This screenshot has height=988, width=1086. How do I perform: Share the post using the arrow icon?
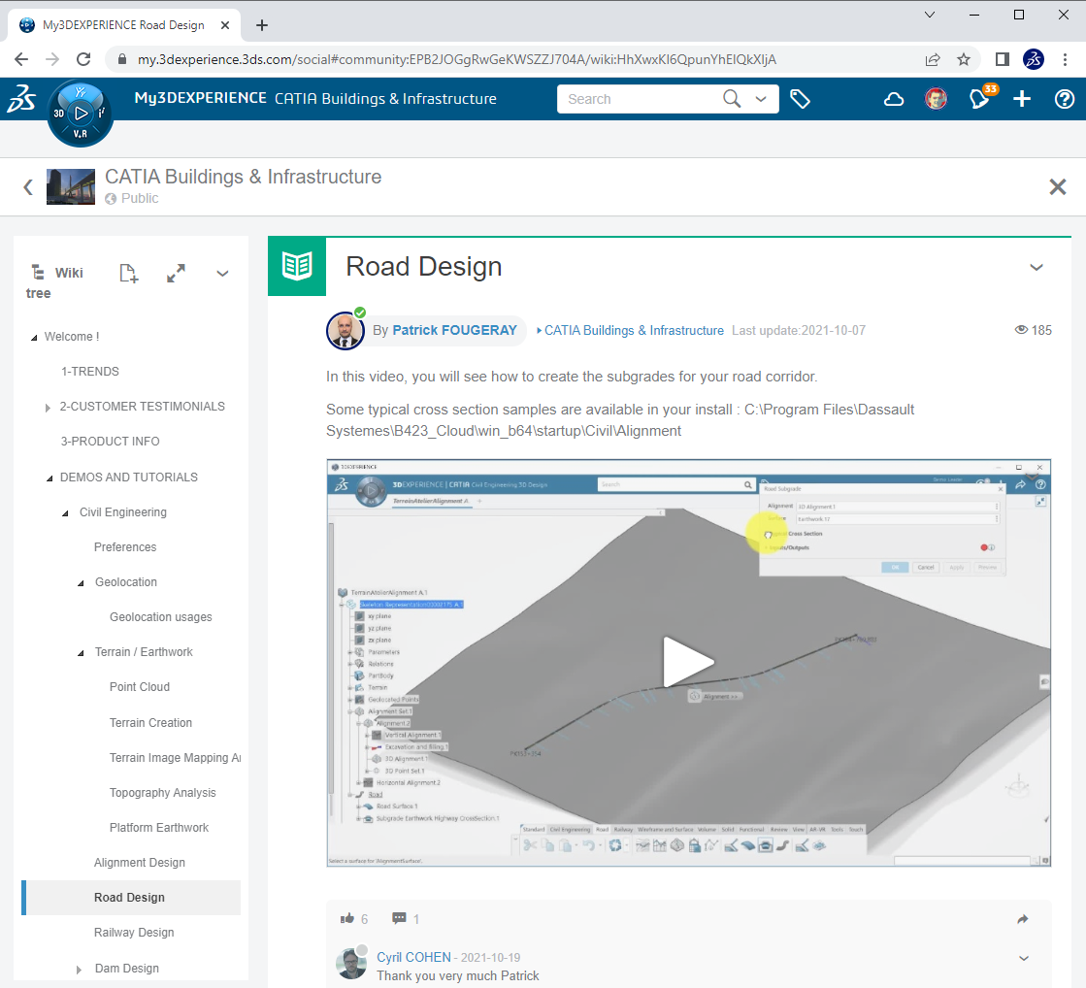click(x=1022, y=918)
